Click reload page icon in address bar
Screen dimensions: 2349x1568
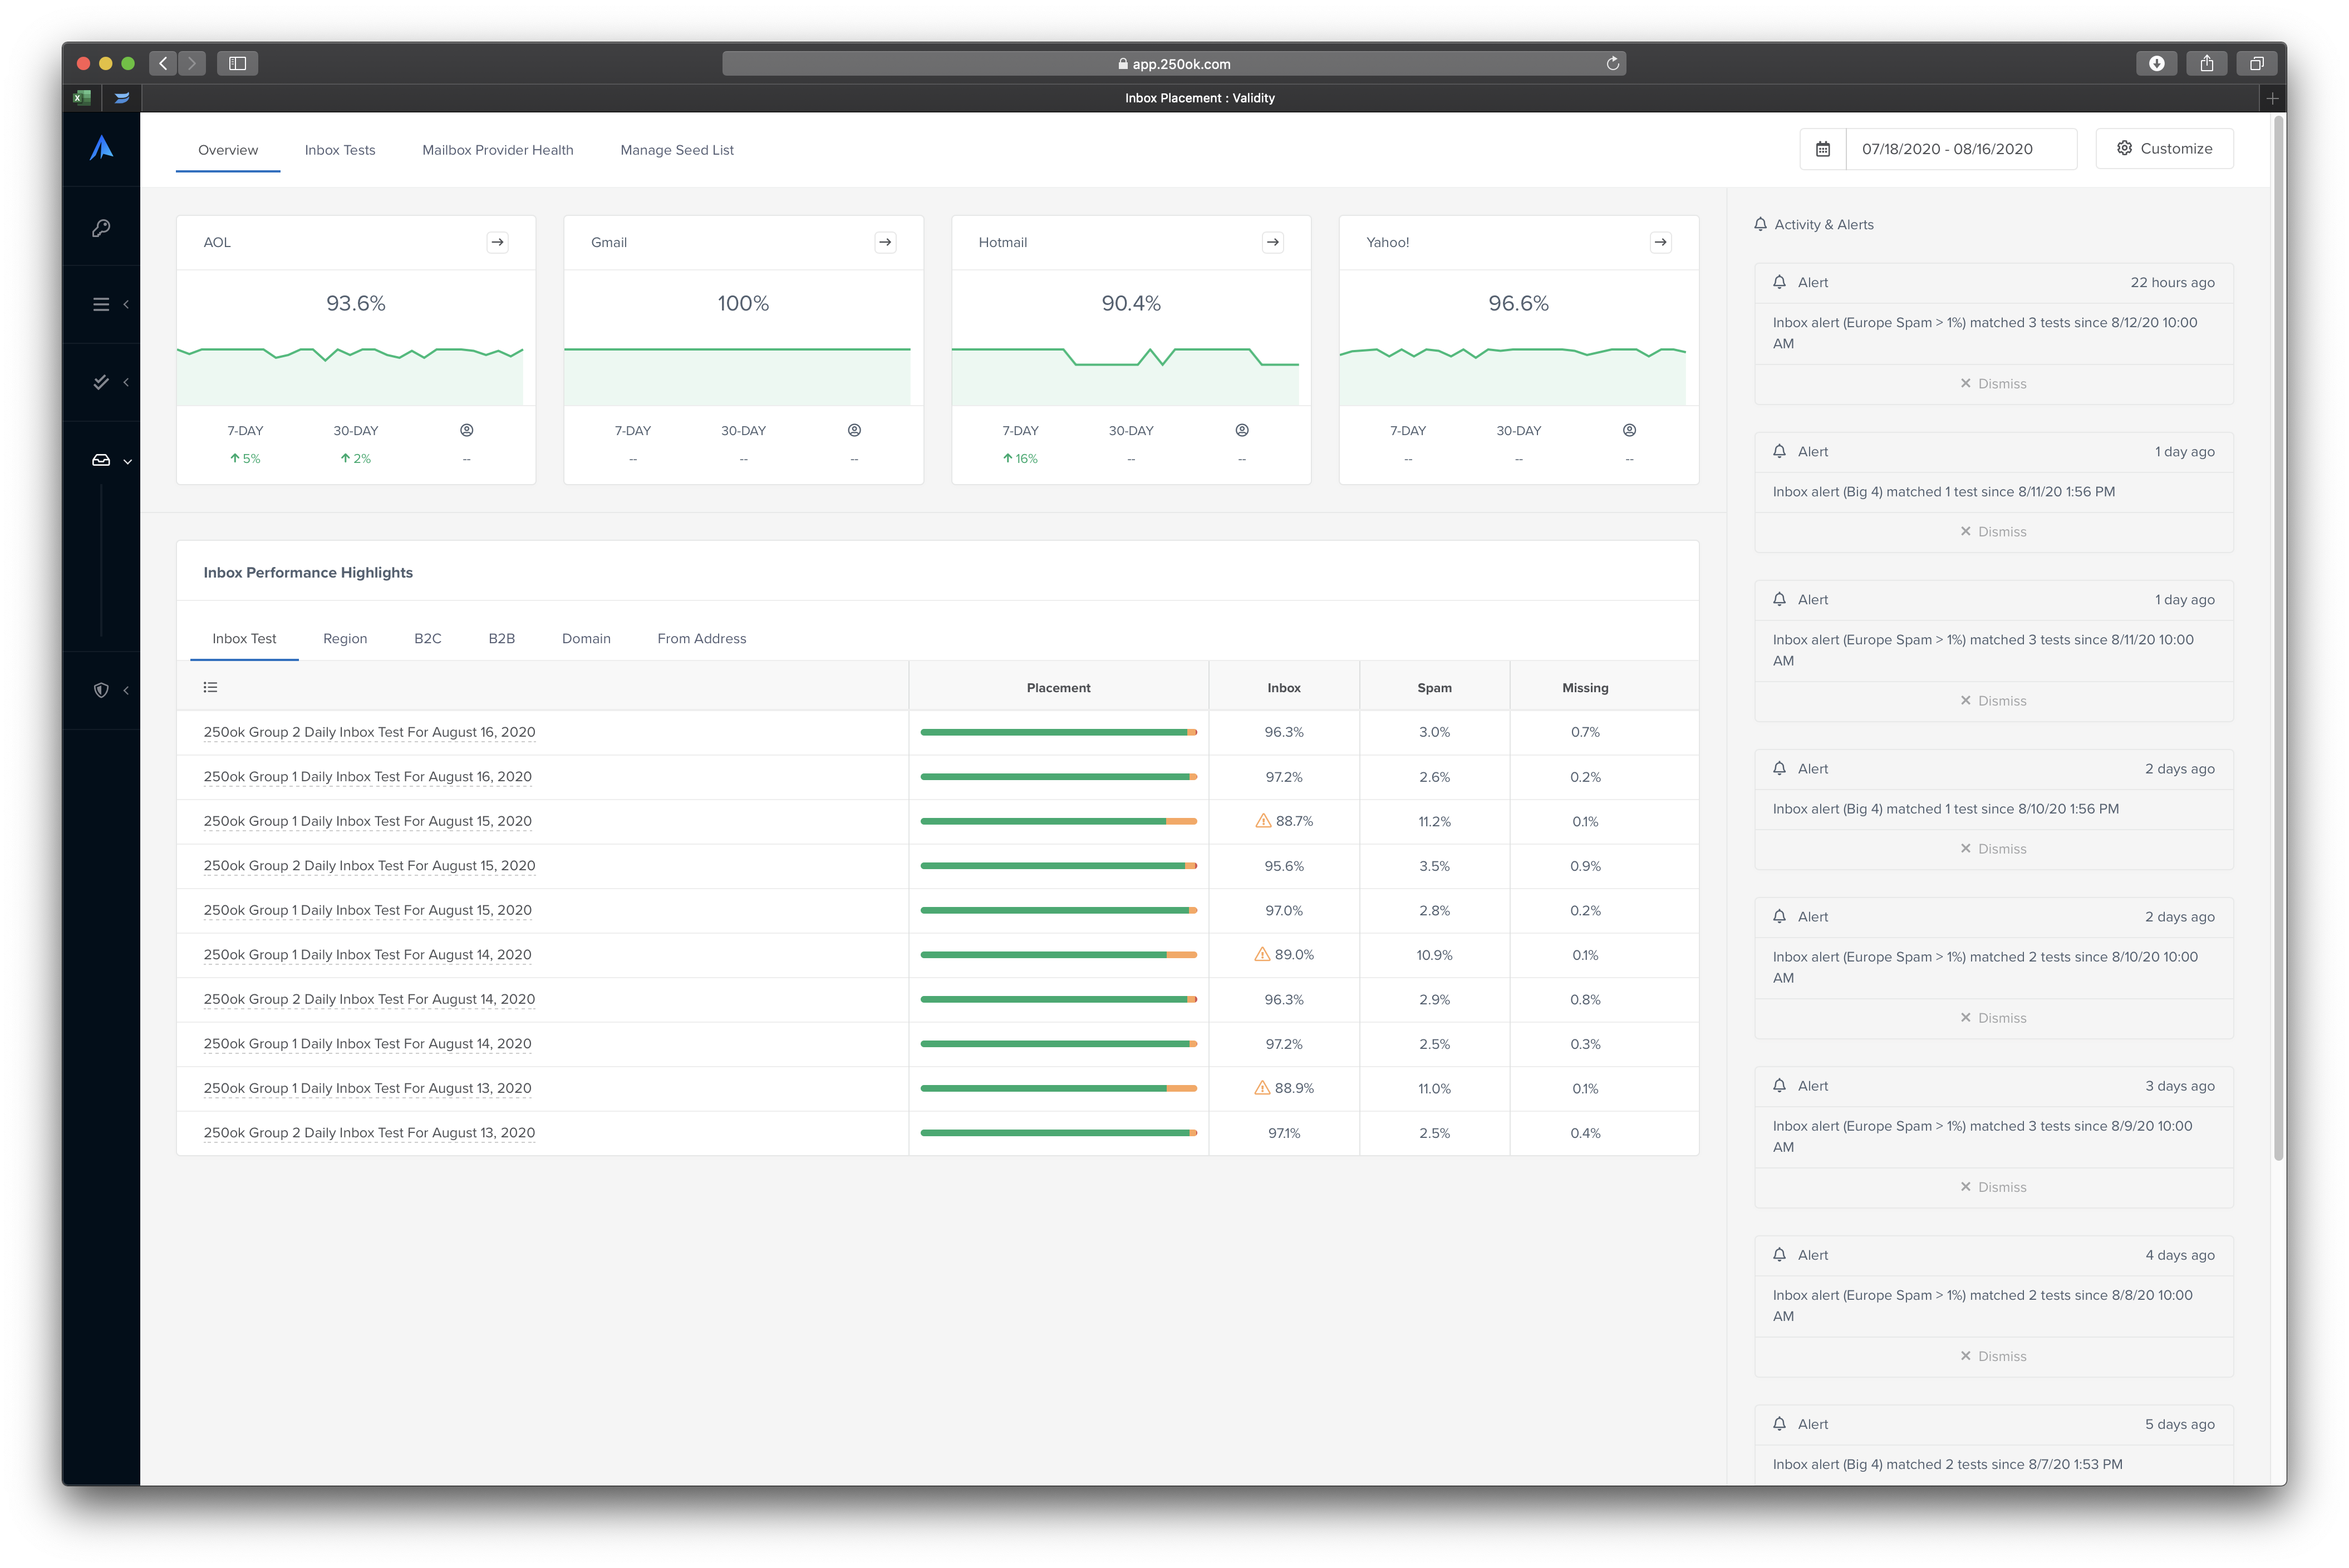coord(1611,63)
